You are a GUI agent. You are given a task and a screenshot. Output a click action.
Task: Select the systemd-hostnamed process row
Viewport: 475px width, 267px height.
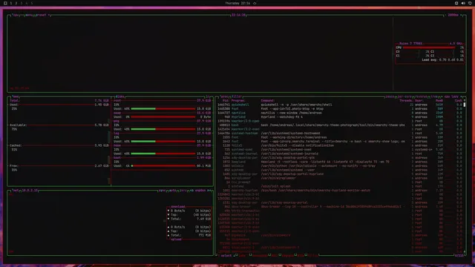click(340, 133)
